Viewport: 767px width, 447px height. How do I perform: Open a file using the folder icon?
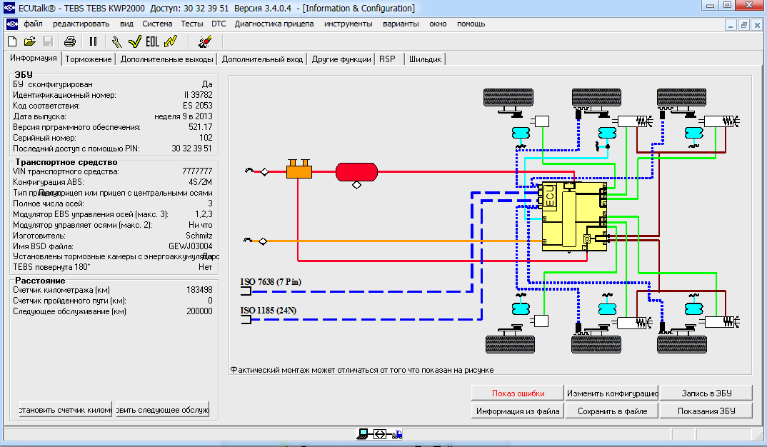(x=30, y=41)
